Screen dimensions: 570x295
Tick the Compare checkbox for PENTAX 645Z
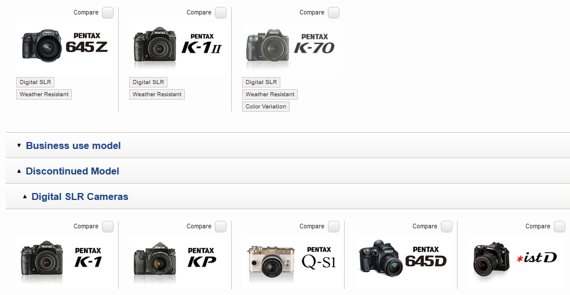[x=108, y=13]
